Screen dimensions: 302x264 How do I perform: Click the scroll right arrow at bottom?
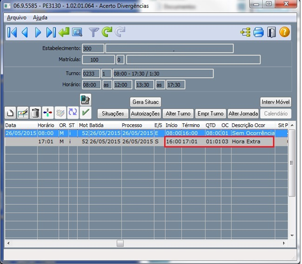tap(284, 243)
